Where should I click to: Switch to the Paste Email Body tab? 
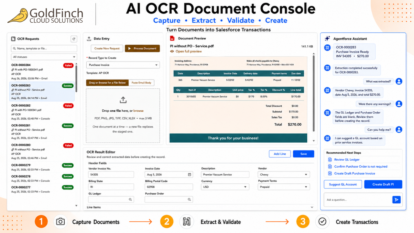pyautogui.click(x=141, y=83)
